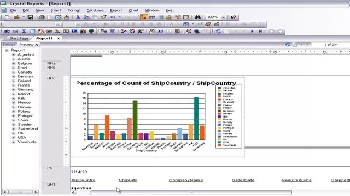This screenshot has width=350, height=196.
Task: Go to next page with arrow
Action: click(x=252, y=32)
